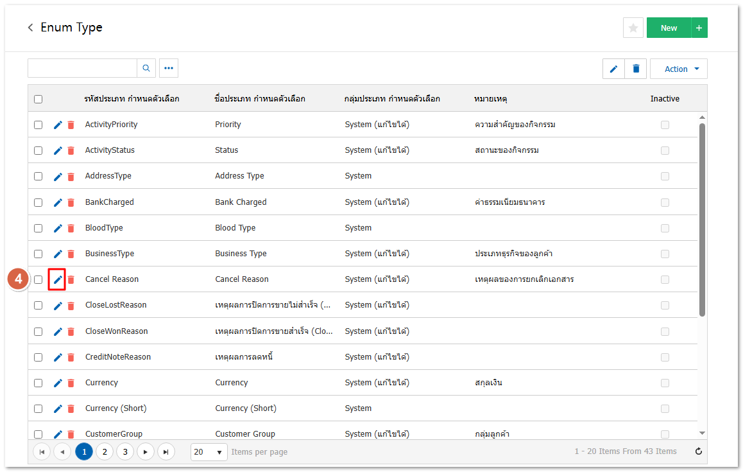Click the search magnifier icon

click(x=146, y=69)
